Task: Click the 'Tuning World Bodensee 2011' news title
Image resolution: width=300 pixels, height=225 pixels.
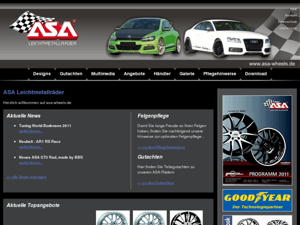Action: click(x=45, y=126)
